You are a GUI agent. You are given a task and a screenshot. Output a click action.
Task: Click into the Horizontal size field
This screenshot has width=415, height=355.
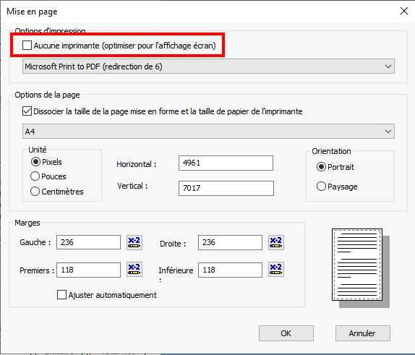tap(226, 163)
